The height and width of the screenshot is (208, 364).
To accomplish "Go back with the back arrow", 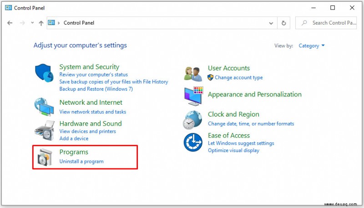I will [10, 23].
